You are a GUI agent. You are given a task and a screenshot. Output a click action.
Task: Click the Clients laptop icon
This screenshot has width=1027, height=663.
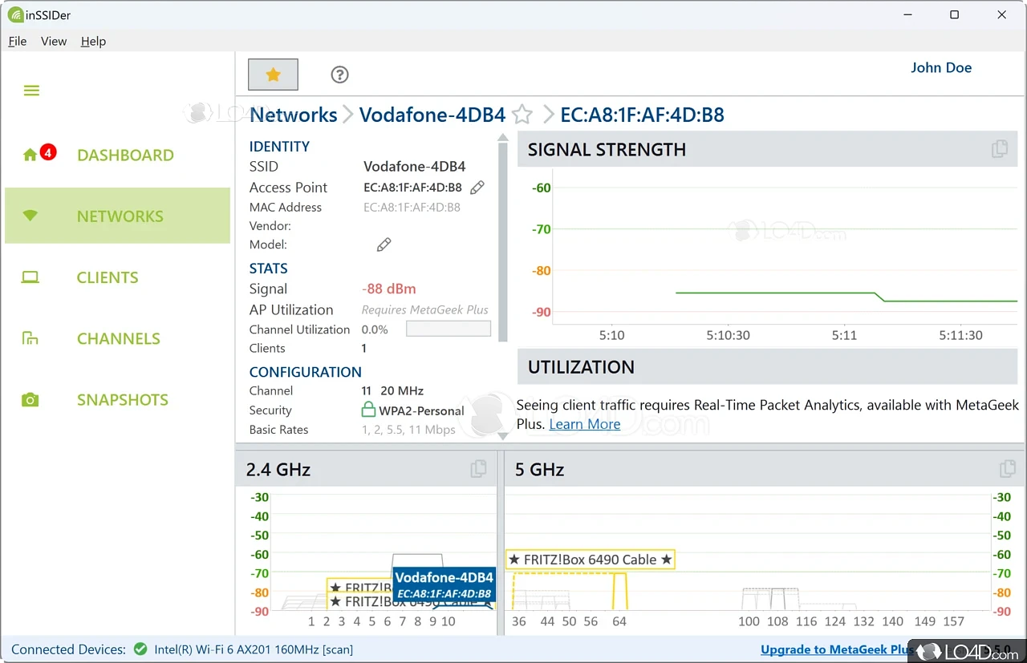click(30, 277)
